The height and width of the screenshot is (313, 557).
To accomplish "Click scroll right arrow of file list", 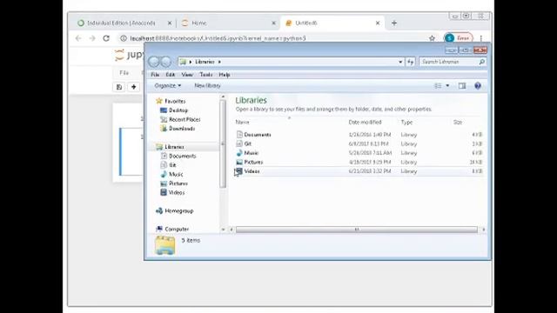I will 484,230.
